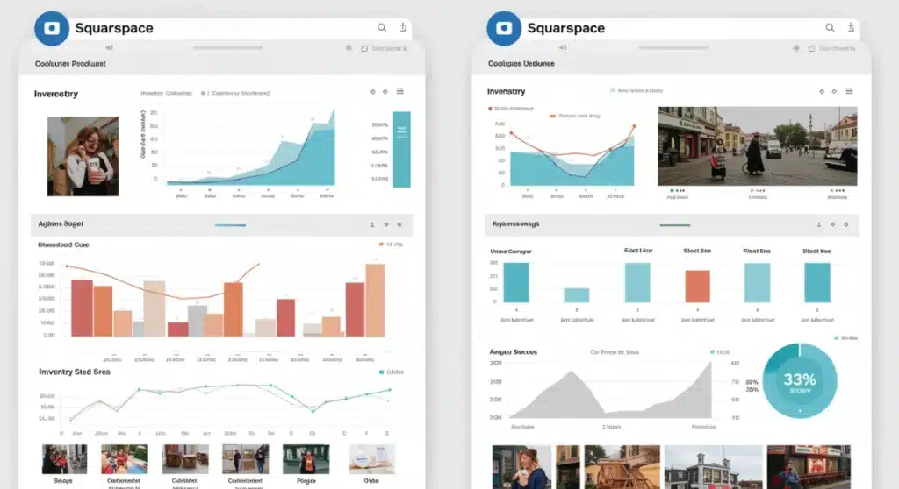Click the slider bar in the right dashboard toolbar
The height and width of the screenshot is (489, 899).
click(673, 48)
